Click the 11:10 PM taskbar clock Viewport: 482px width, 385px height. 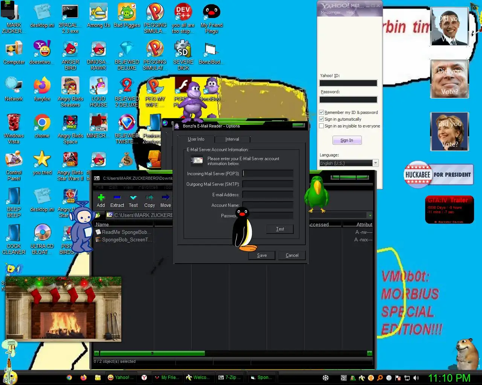pyautogui.click(x=449, y=378)
